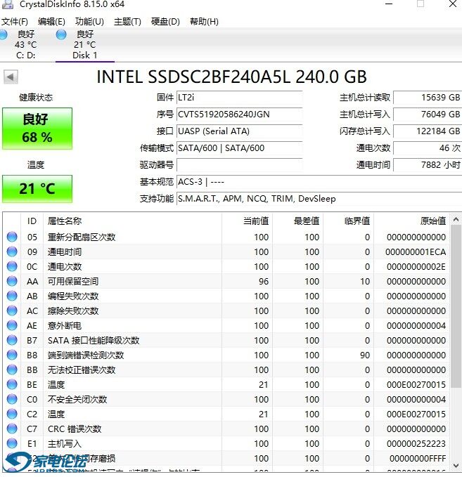Select raw value 000000252223

416,443
